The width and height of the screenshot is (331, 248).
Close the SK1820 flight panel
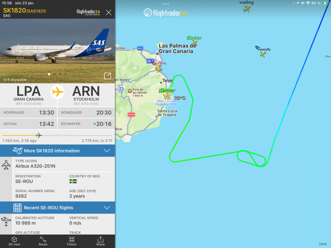108,12
